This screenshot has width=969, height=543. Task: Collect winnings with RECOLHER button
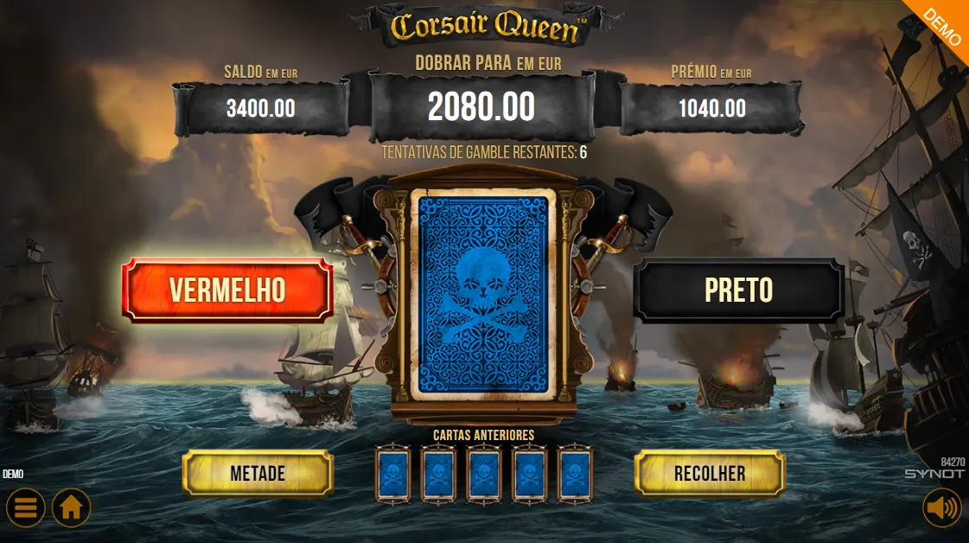[710, 474]
